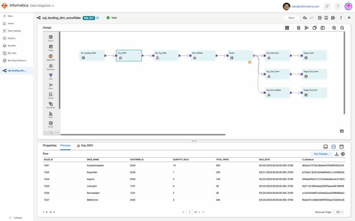Screen dimensions: 355x221
Task: Select the Src_Landing_Table node on canvas
Action: coord(92,56)
